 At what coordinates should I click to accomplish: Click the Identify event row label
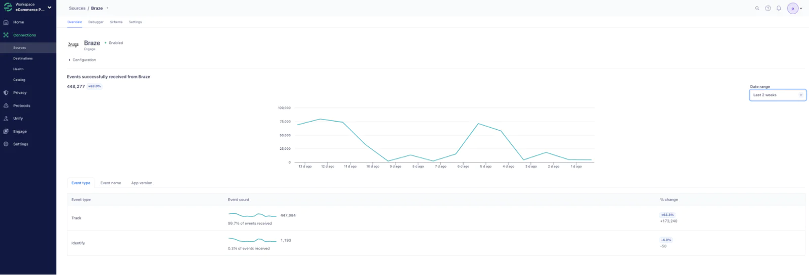78,243
